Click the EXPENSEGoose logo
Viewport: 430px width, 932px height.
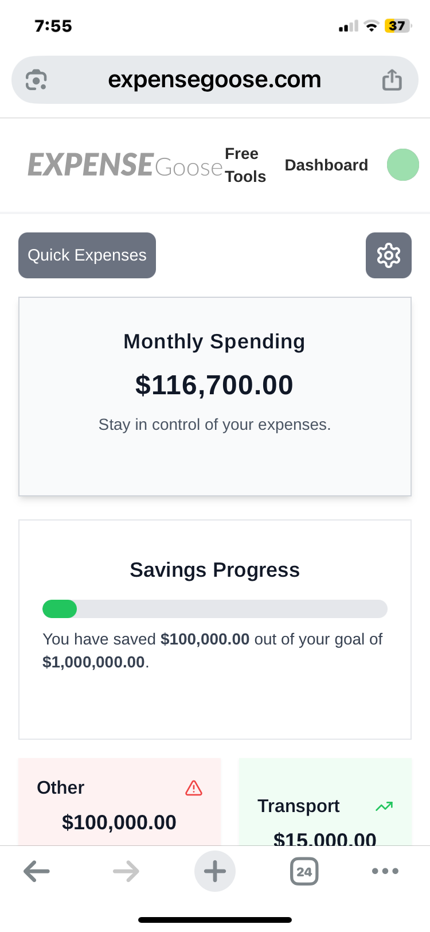coord(124,165)
